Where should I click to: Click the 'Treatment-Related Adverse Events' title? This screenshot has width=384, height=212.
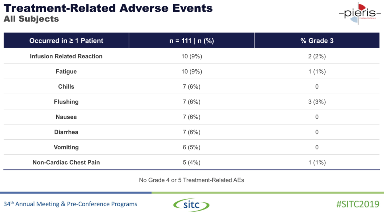tap(108, 8)
